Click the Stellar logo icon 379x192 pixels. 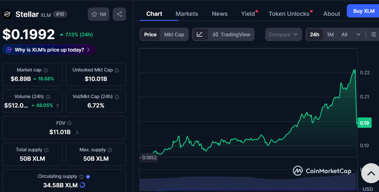[7, 14]
